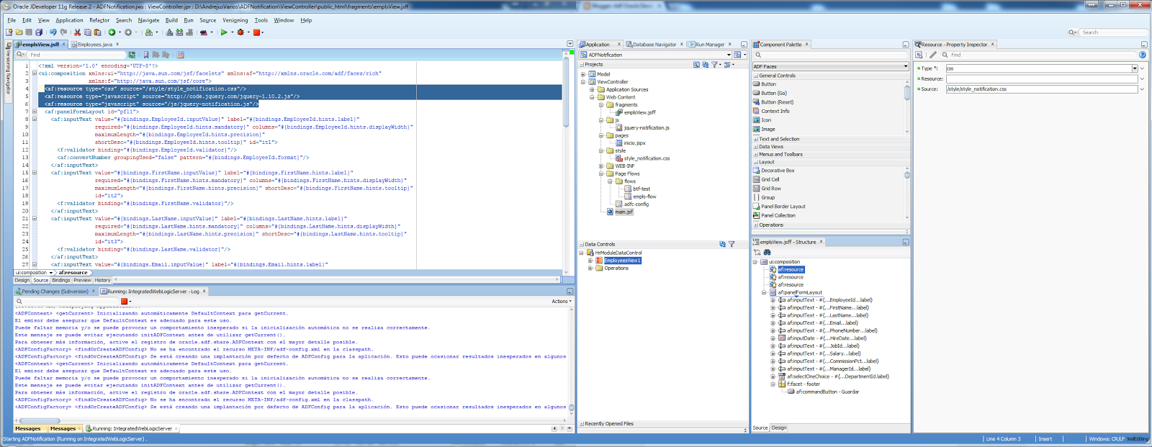
Task: Open the Projects panel filter funnel
Action: (x=715, y=64)
